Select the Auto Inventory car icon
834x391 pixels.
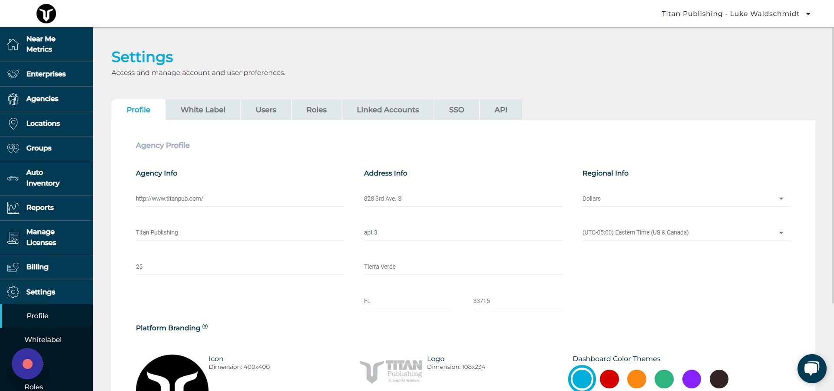pos(13,178)
